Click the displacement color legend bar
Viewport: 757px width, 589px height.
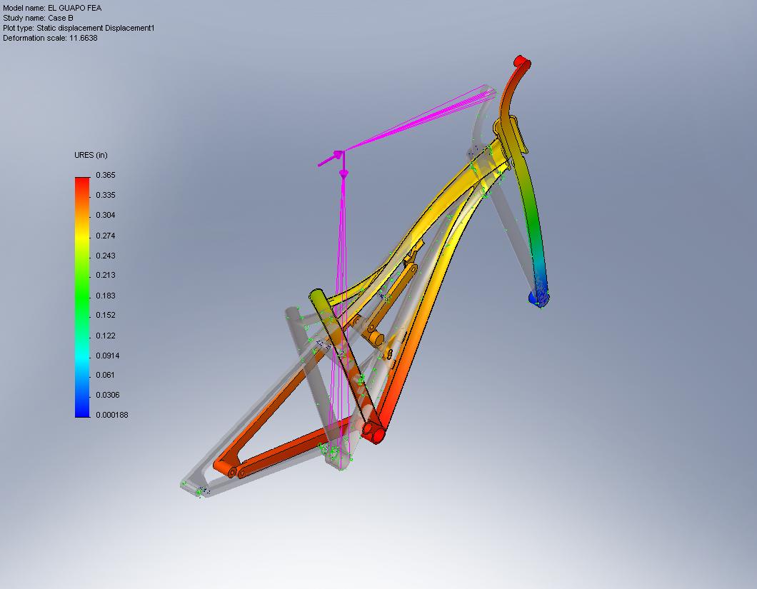click(x=82, y=297)
